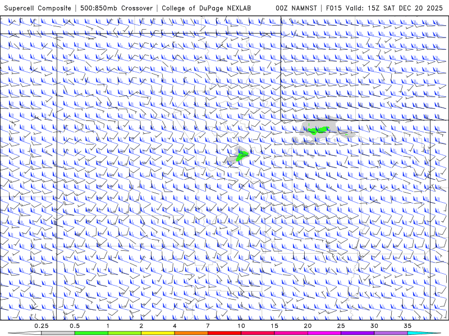The width and height of the screenshot is (449, 336).
Task: Click the "0.5" legend value
Action: coord(75,326)
